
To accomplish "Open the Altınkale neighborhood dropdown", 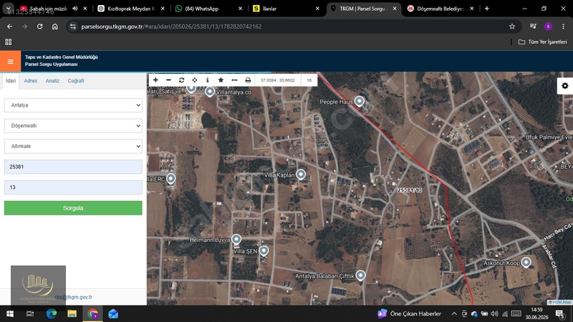I will [x=73, y=146].
